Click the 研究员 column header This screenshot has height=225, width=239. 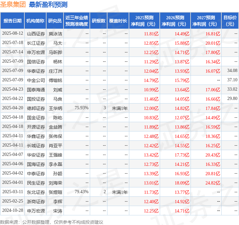55,21
